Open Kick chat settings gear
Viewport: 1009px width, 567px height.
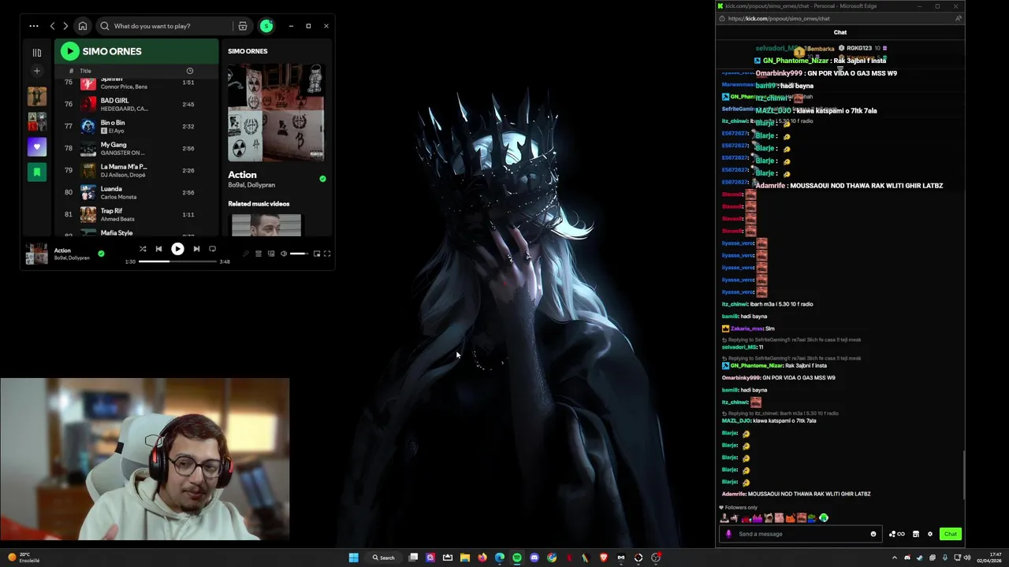tap(930, 534)
